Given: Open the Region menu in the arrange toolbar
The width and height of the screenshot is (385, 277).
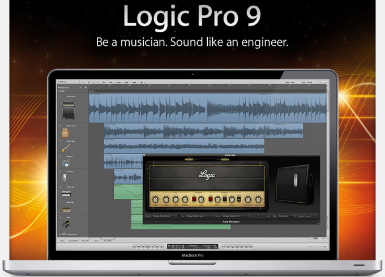Looking at the screenshot, I should pos(119,83).
